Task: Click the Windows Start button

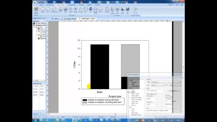Action: tap(35, 120)
